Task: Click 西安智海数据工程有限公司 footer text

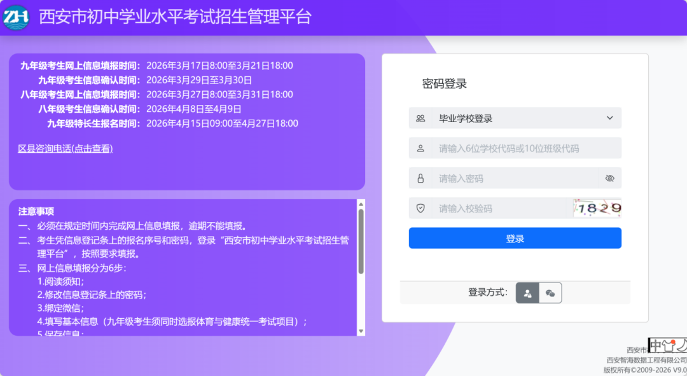Action: click(x=647, y=360)
